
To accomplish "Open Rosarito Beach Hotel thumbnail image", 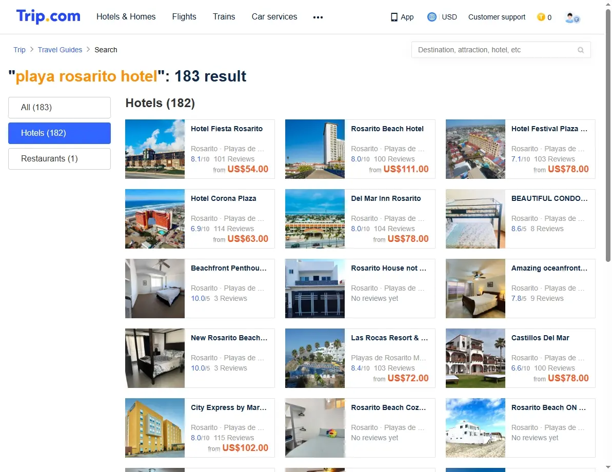I will point(315,149).
